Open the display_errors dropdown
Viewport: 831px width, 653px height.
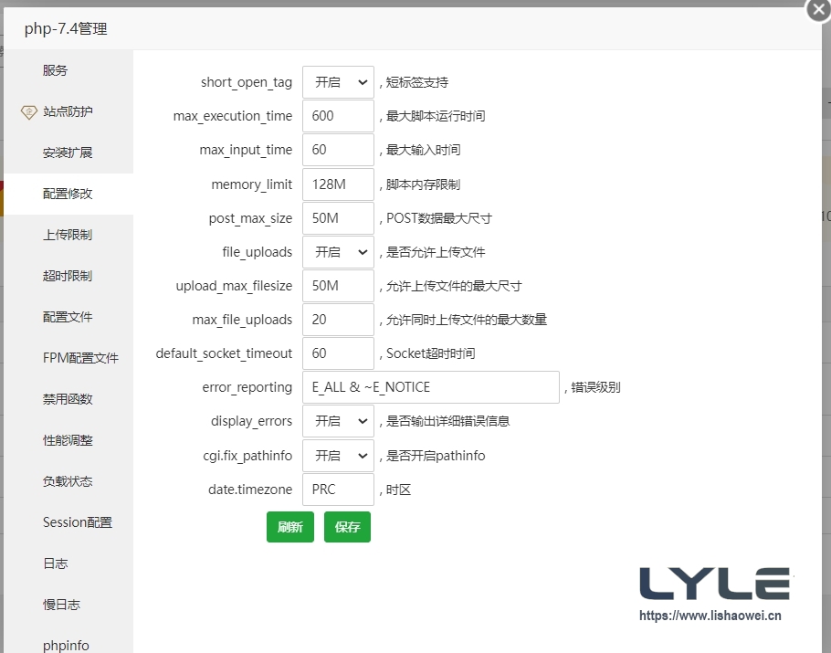point(338,421)
